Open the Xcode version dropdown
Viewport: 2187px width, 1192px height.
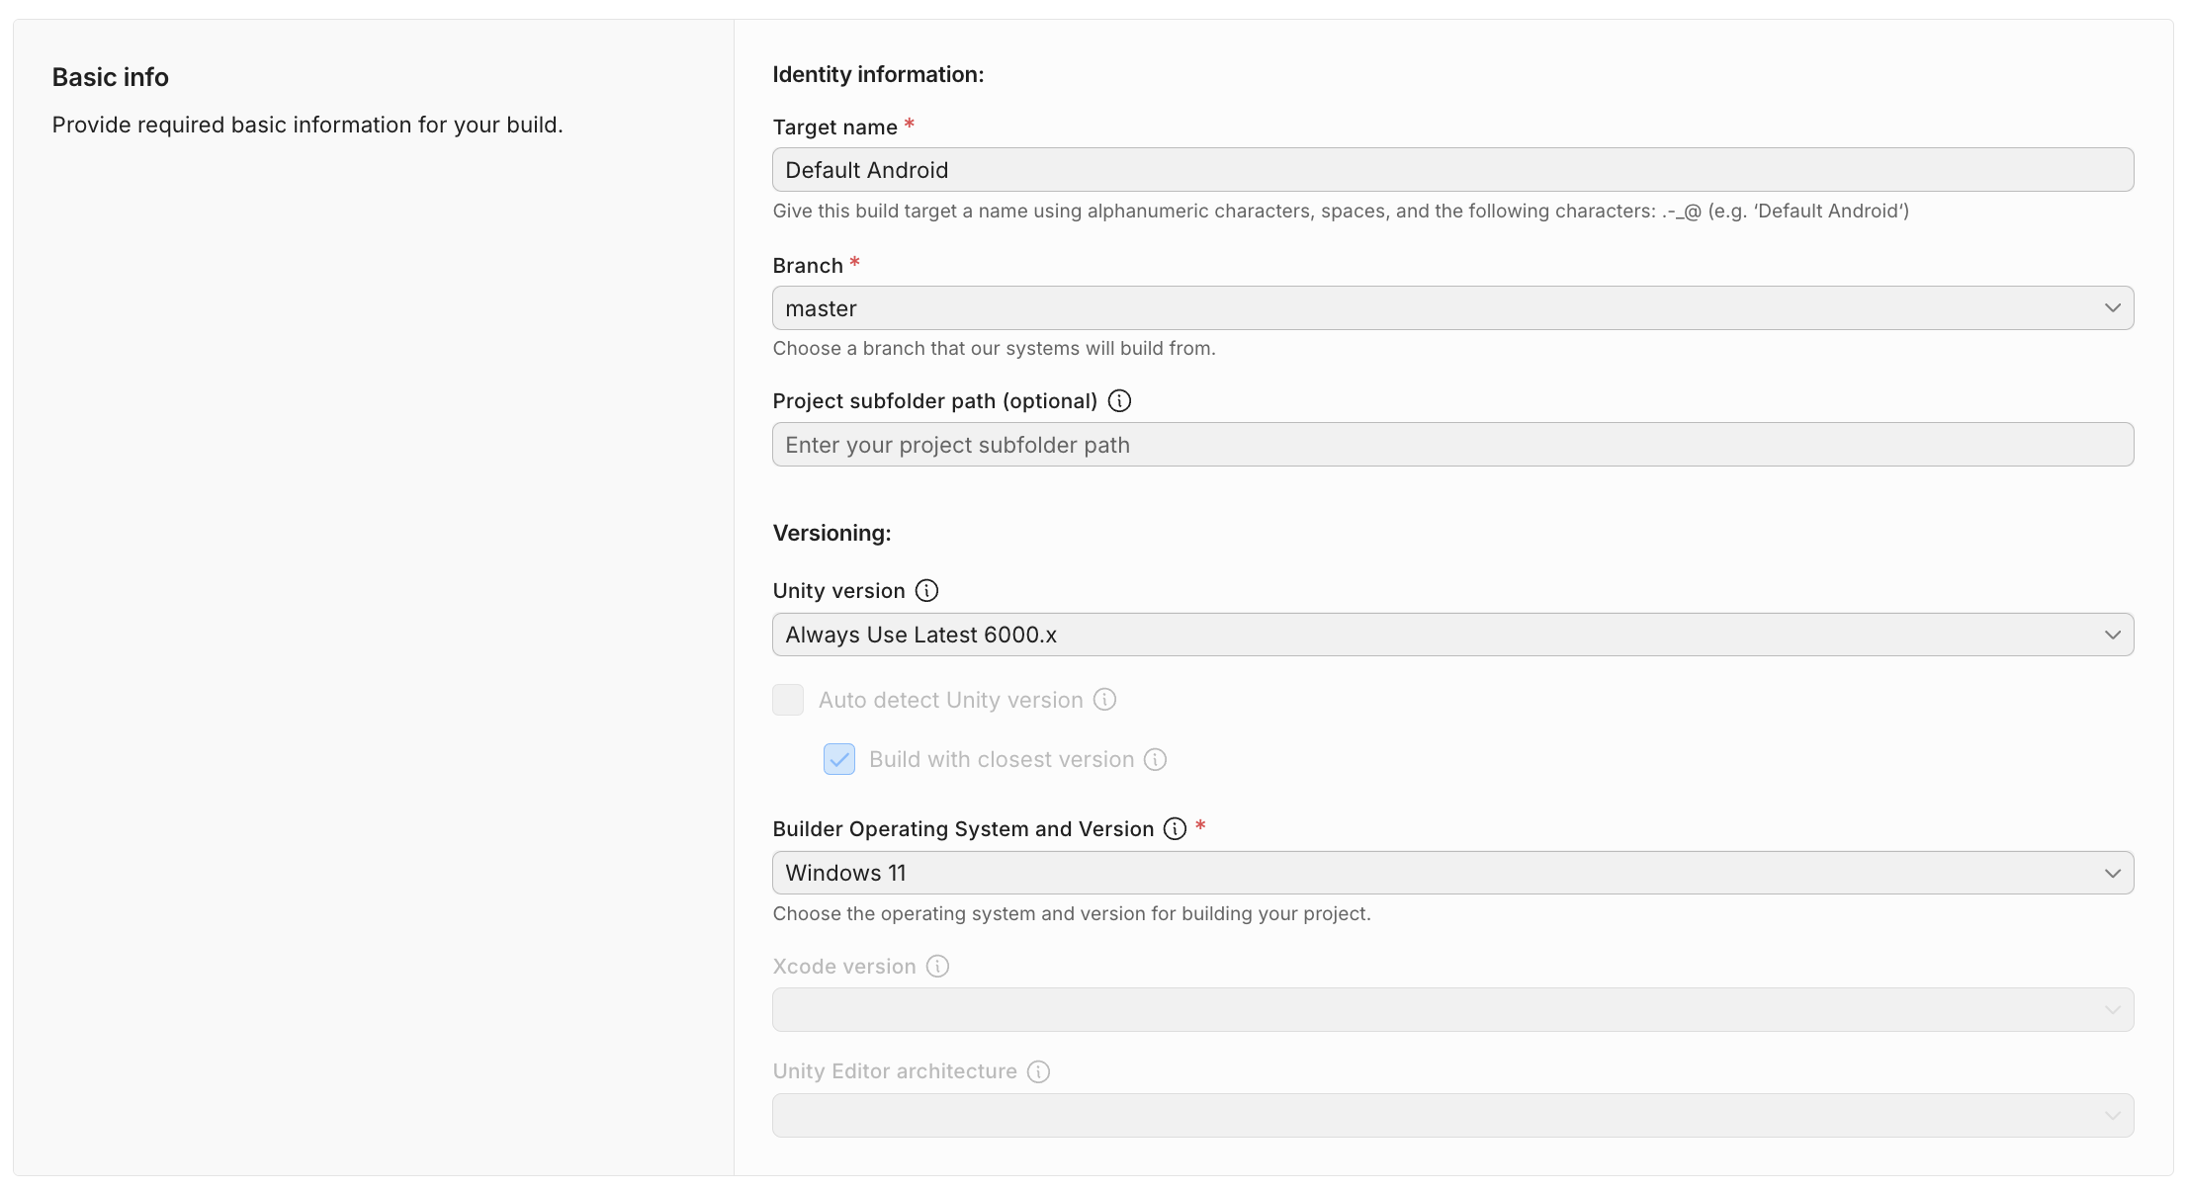1451,1009
